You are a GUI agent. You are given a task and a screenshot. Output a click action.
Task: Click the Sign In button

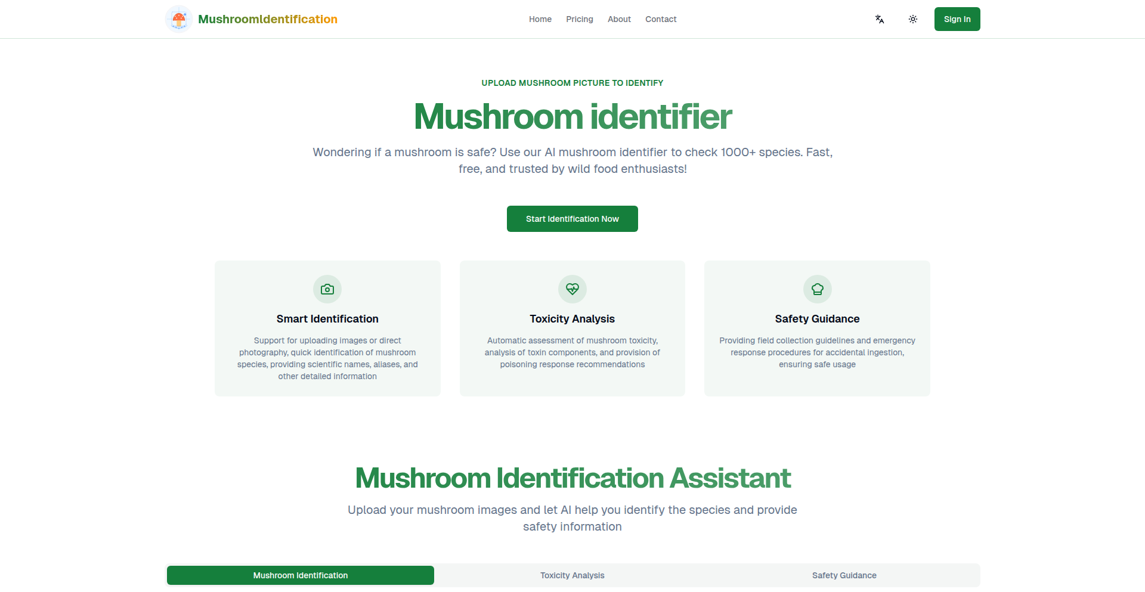click(957, 19)
